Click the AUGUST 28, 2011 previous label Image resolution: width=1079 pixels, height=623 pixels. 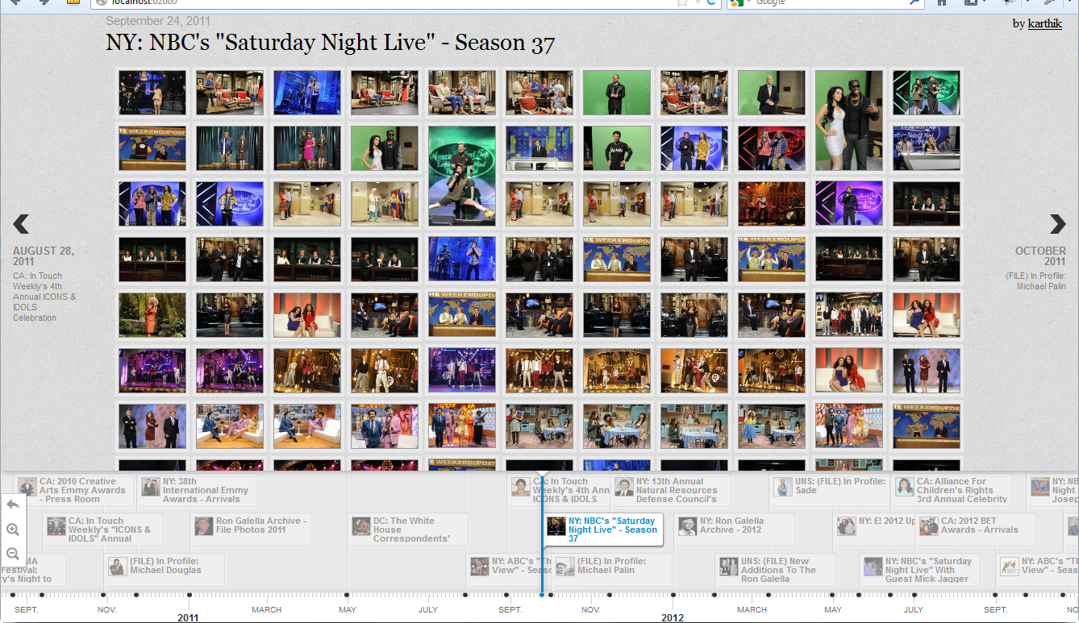tap(44, 256)
